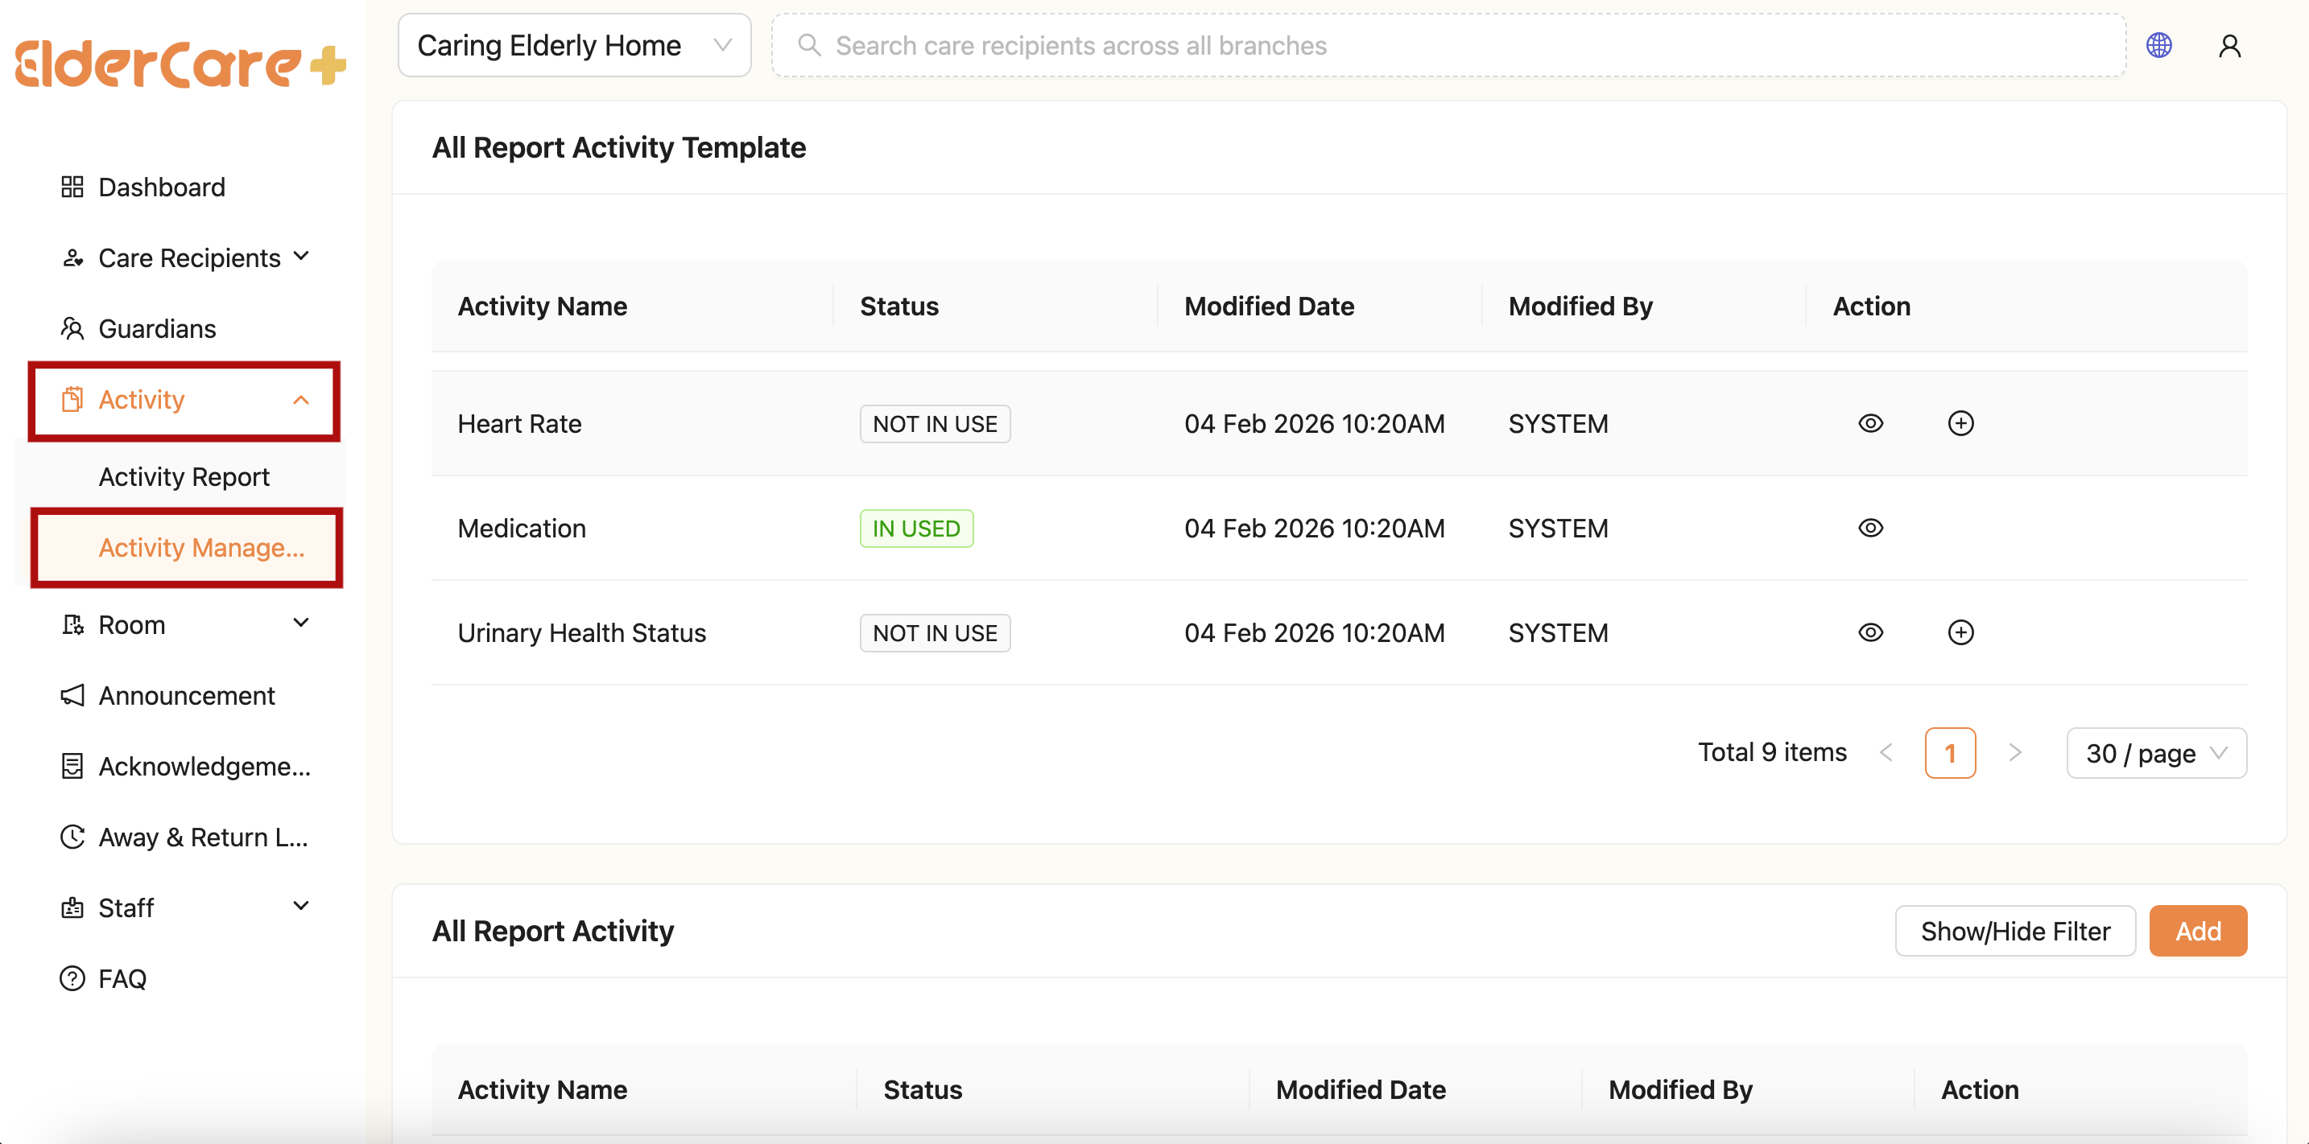Open the 30 / page size dropdown

(2155, 752)
